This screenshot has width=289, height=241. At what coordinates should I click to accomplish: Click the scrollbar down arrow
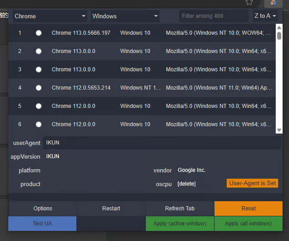(x=279, y=130)
